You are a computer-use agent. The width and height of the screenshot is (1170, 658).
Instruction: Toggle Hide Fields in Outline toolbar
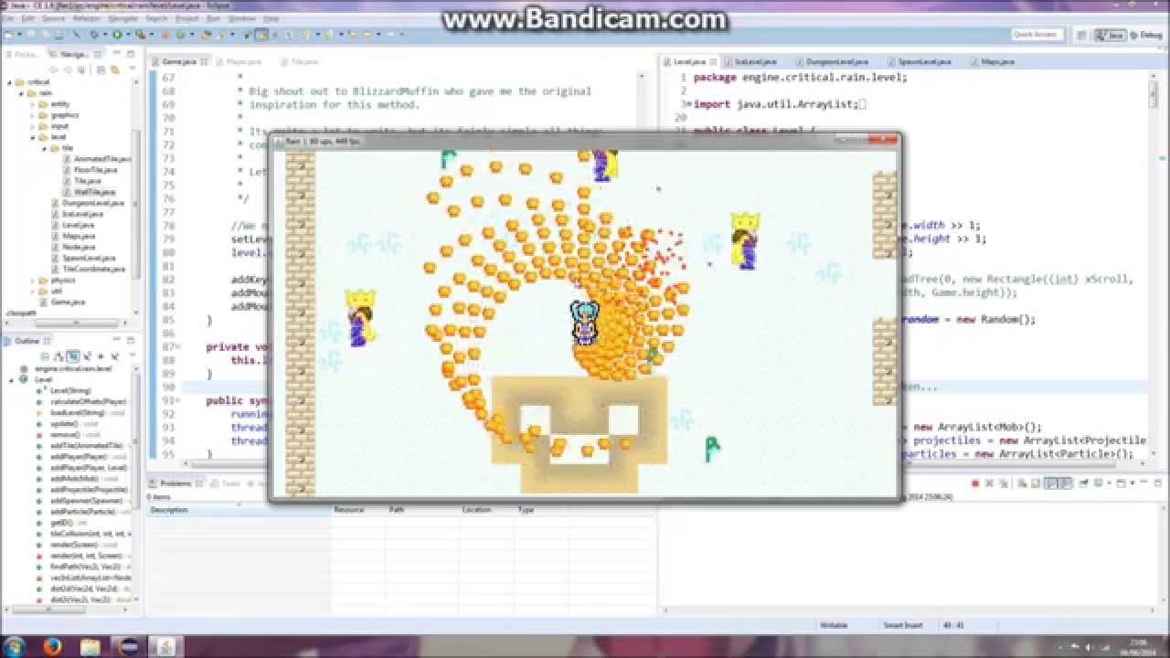point(73,356)
